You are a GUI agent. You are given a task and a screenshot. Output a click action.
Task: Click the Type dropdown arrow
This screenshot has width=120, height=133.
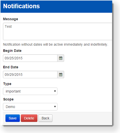55,91
